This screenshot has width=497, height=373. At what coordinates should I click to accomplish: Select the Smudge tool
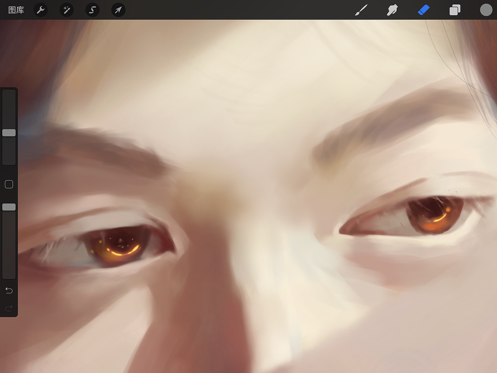click(392, 10)
